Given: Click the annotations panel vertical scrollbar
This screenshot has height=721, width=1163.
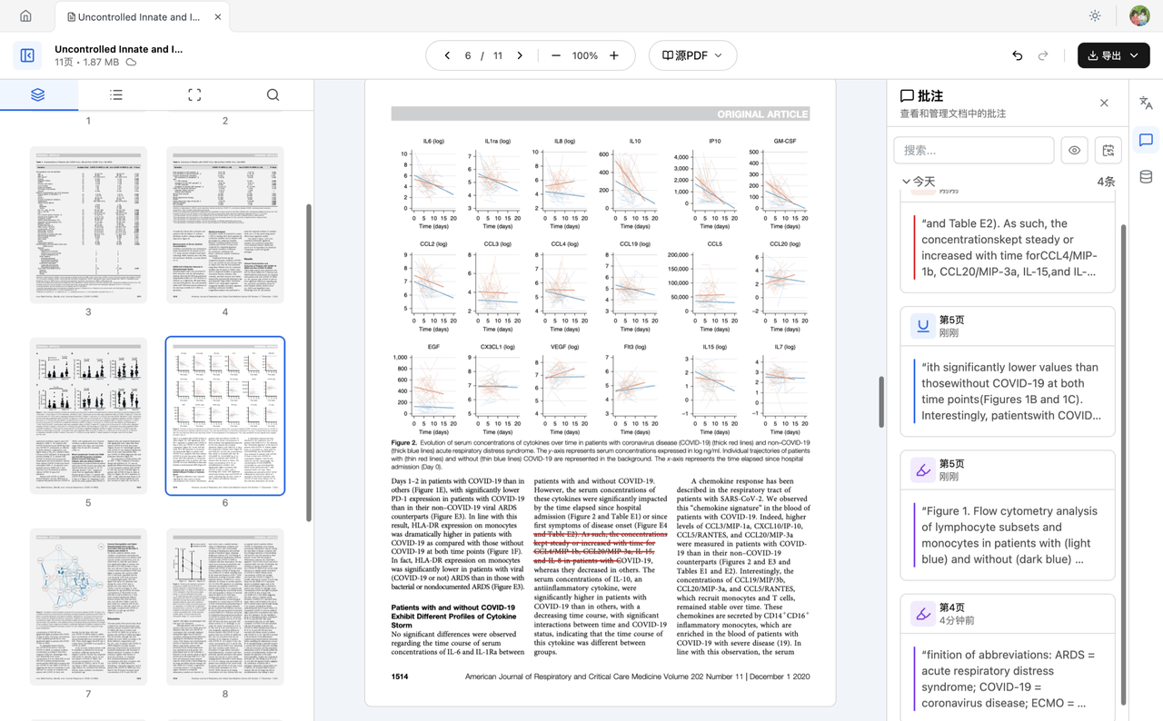Looking at the screenshot, I should click(1123, 454).
